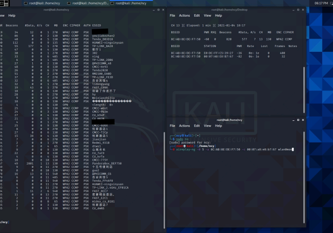Open Actions menu in the aireplay-ng terminal
This screenshot has width=333, height=233.
[185, 126]
